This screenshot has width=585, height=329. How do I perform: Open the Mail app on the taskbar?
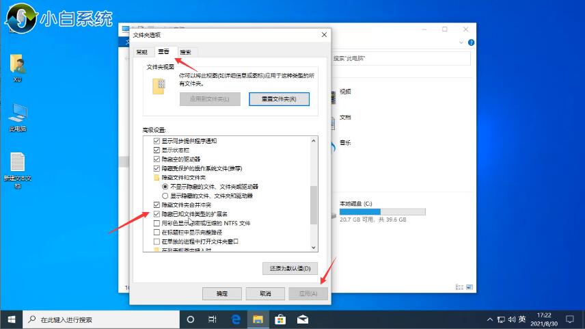coord(303,319)
